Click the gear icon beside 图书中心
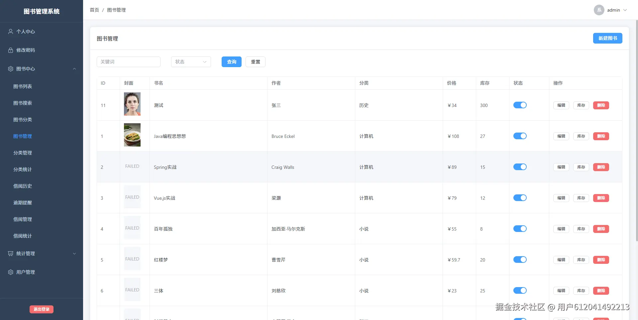 coord(11,69)
